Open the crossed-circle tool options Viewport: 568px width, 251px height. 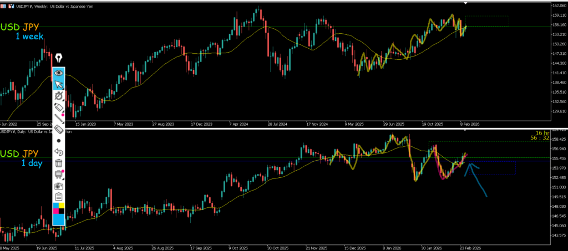coord(58,96)
